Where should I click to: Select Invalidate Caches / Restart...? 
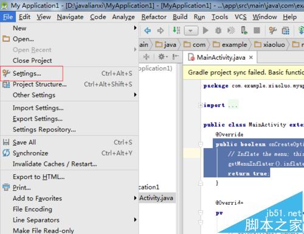pos(69,164)
